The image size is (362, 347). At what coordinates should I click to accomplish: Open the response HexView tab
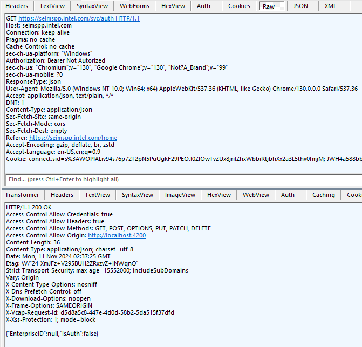[219, 195]
